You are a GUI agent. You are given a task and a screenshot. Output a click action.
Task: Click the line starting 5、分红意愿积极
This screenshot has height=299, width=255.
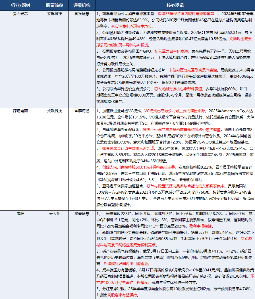pos(174,289)
